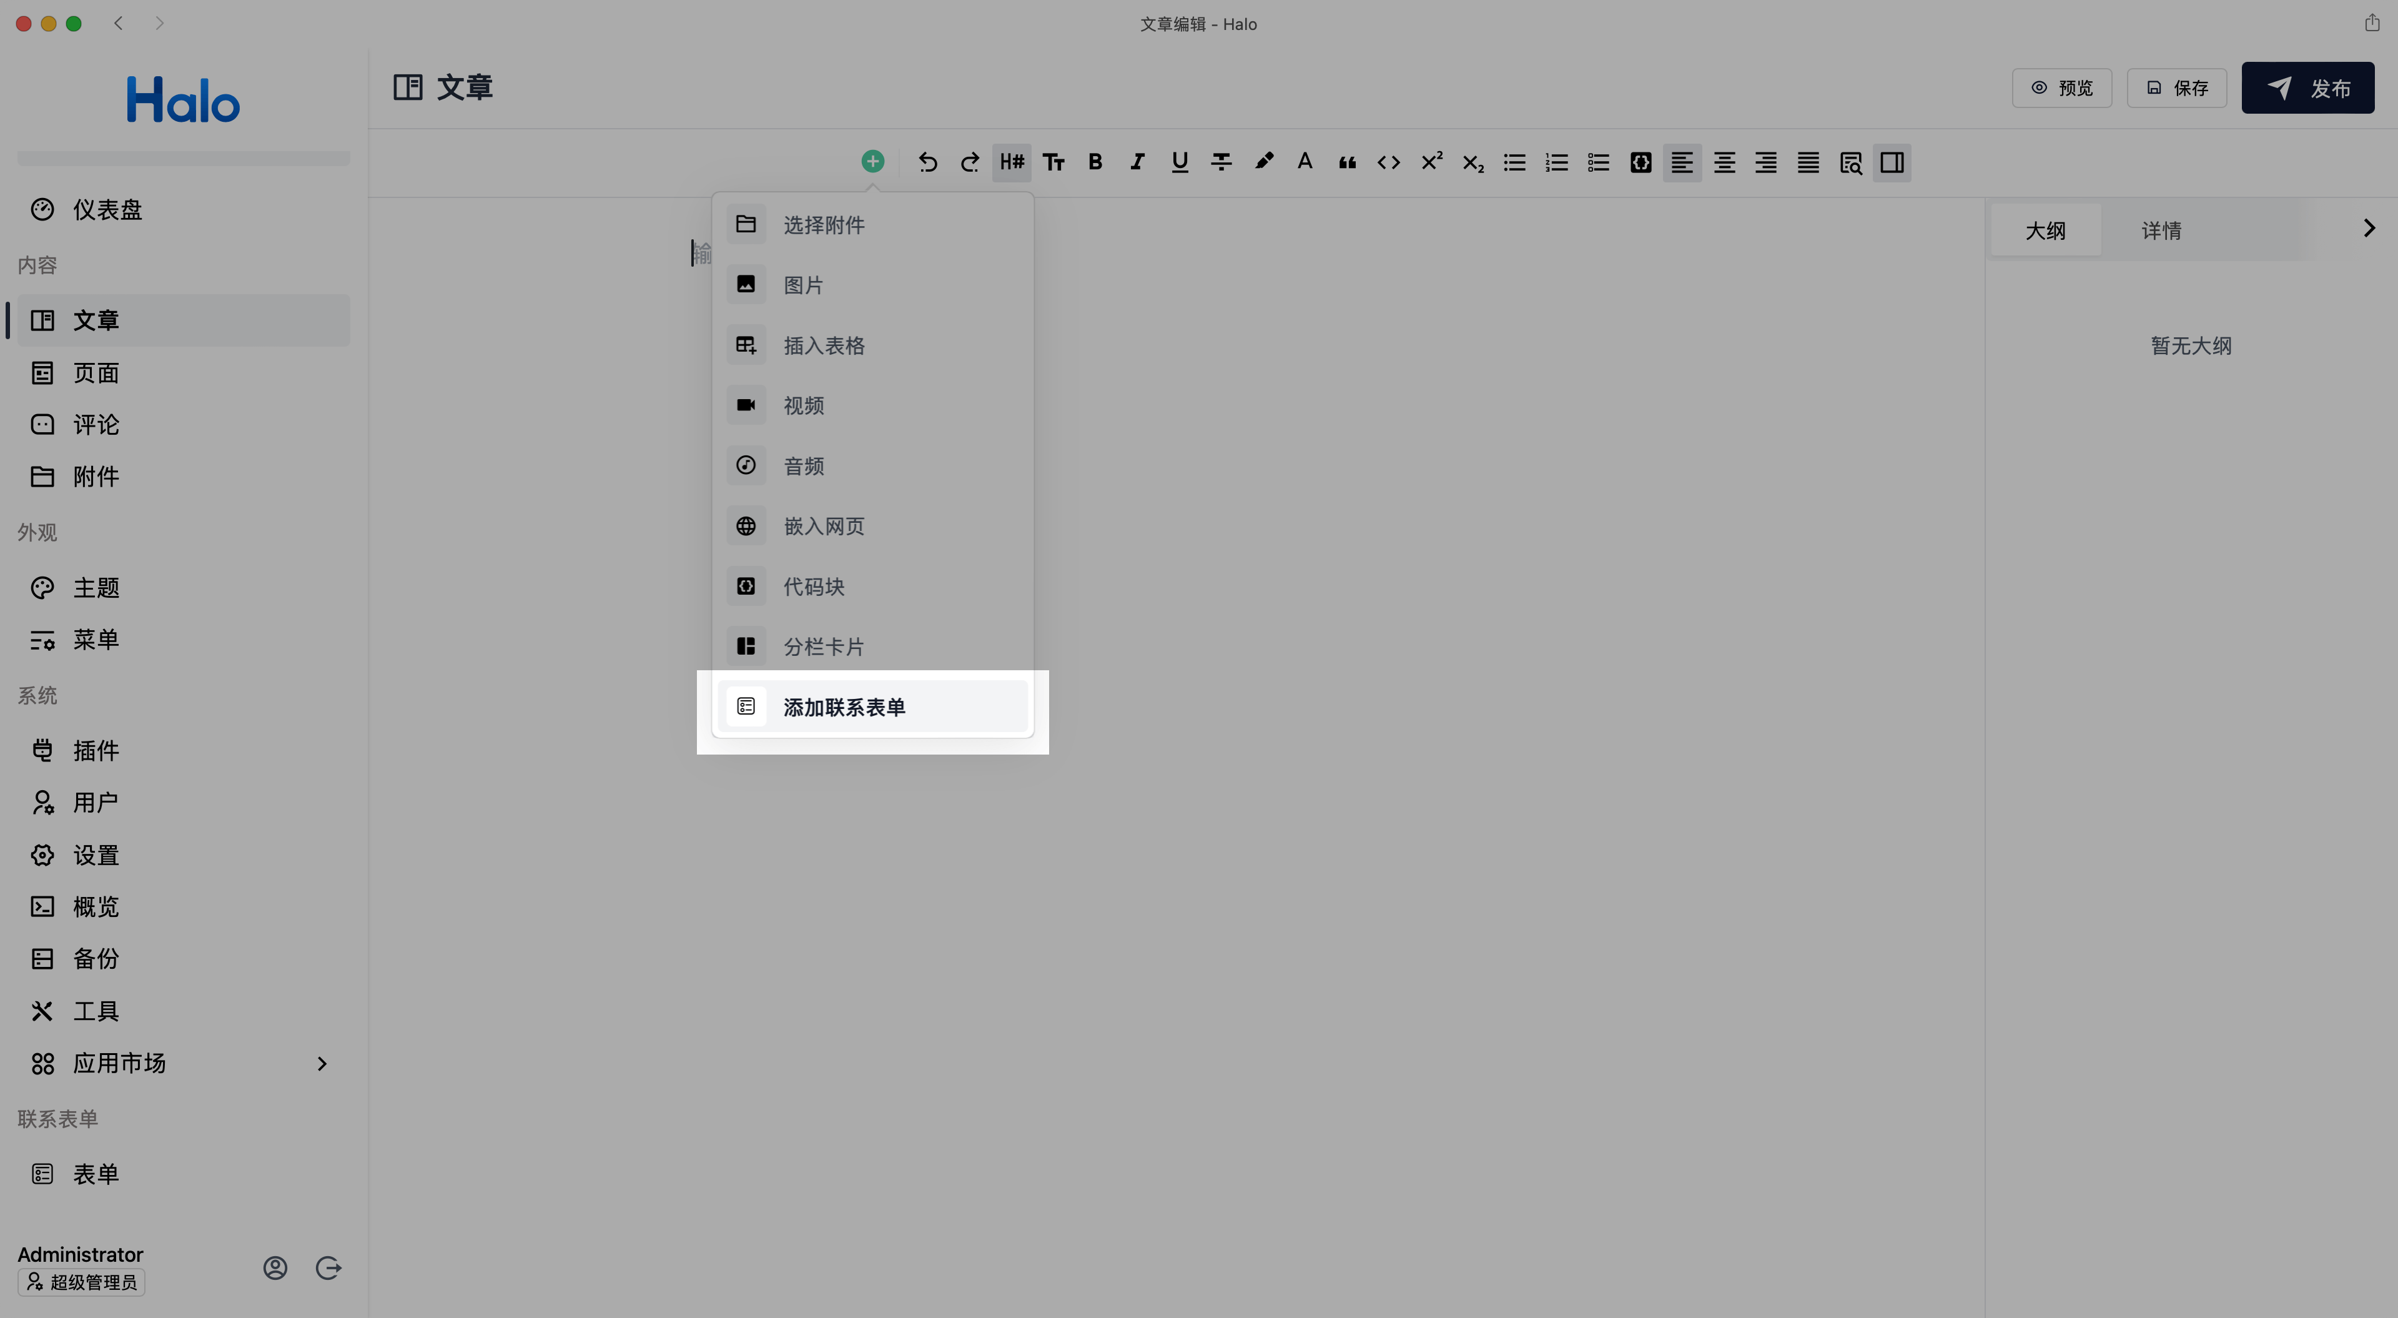Screen dimensions: 2398x1318
Task: Switch to the 大纲 tab
Action: [x=2045, y=230]
